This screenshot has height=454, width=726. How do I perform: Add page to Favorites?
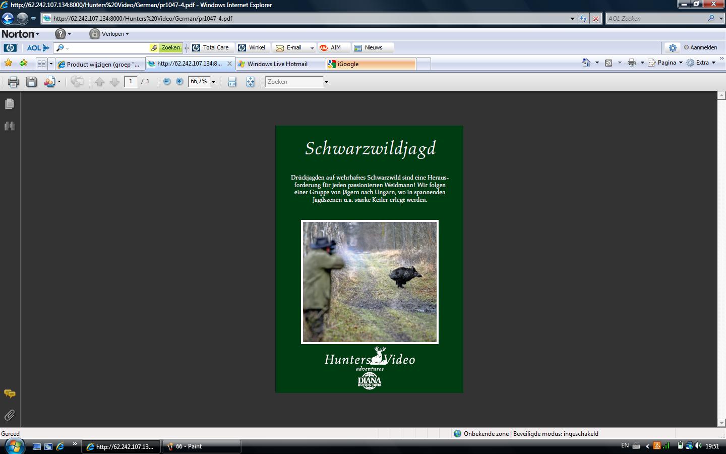point(23,63)
